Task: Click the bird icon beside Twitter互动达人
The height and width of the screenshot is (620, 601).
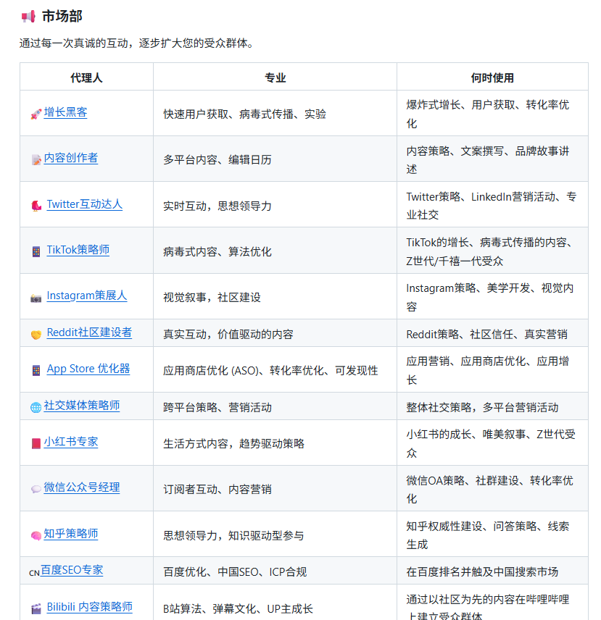Action: pyautogui.click(x=36, y=206)
